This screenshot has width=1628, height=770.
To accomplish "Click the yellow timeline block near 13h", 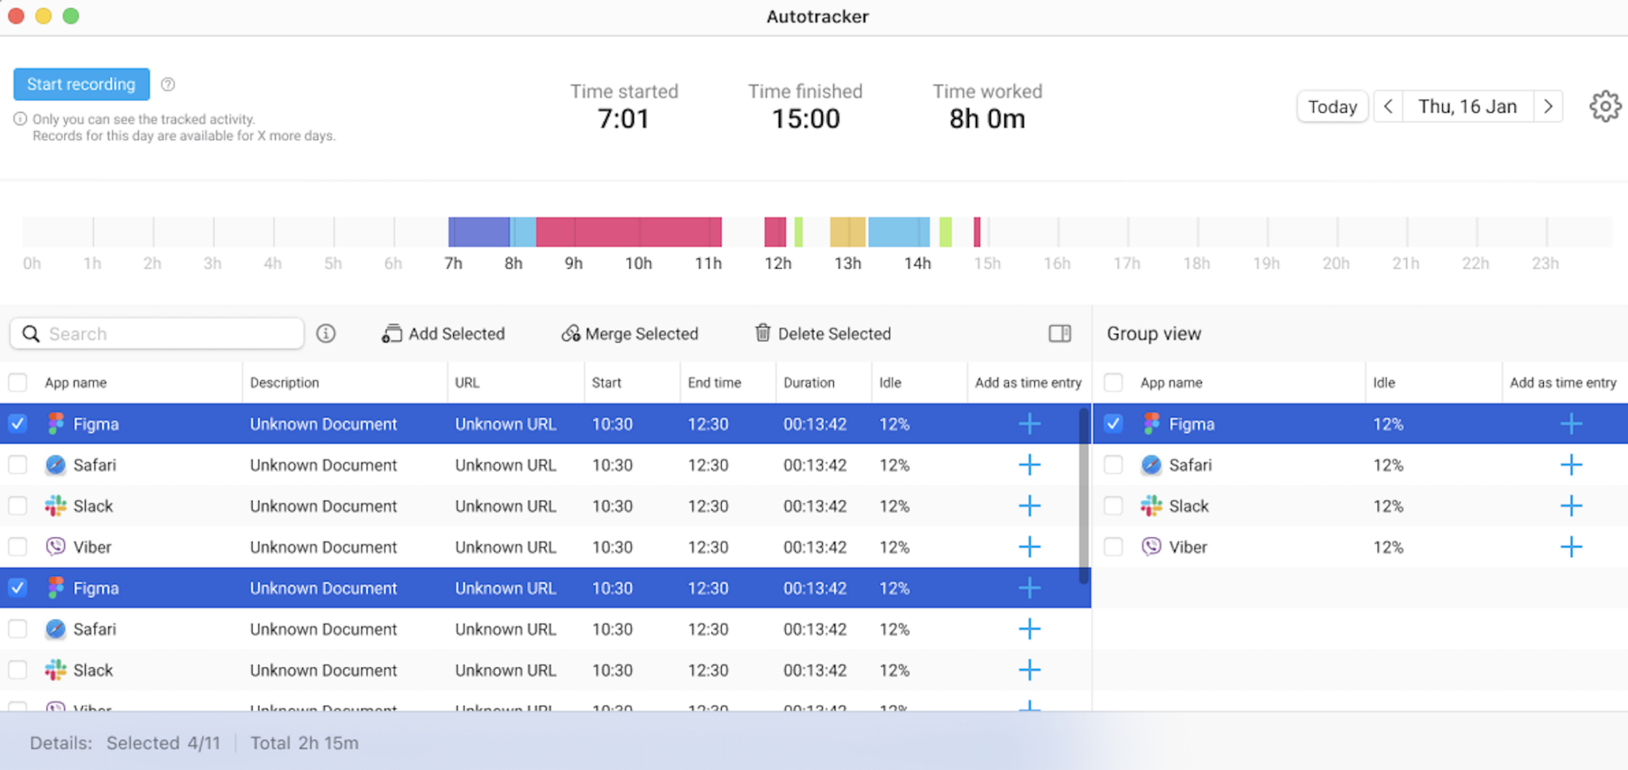I will [x=847, y=232].
